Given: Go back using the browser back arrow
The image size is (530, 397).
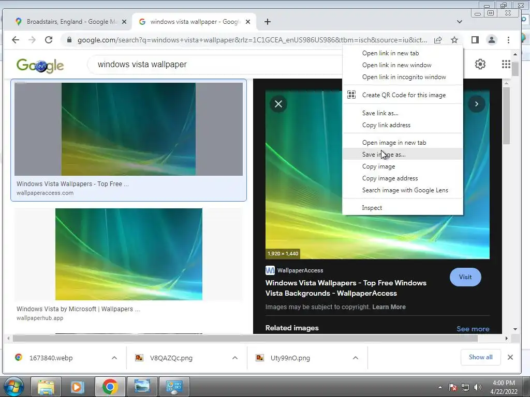Looking at the screenshot, I should [16, 40].
